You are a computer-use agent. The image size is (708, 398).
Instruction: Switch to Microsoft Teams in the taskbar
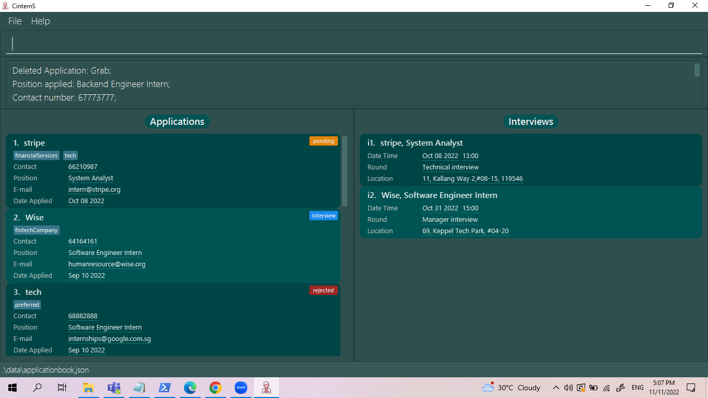[x=114, y=388]
